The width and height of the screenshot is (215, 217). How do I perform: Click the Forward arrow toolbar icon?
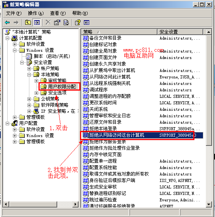[x=16, y=22]
